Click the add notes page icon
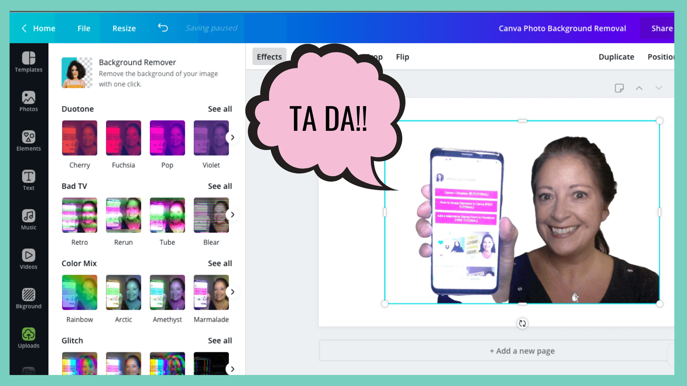Screen dimensions: 687x386 (619, 88)
